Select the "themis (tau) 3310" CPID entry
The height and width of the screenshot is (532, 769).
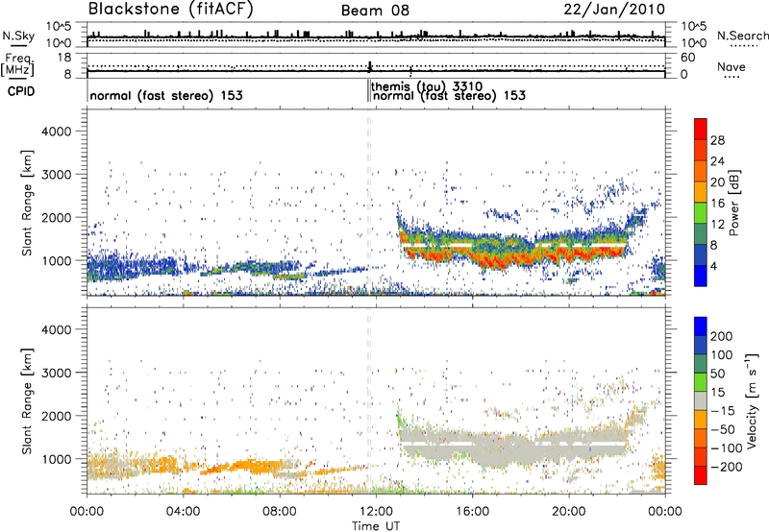coord(427,86)
